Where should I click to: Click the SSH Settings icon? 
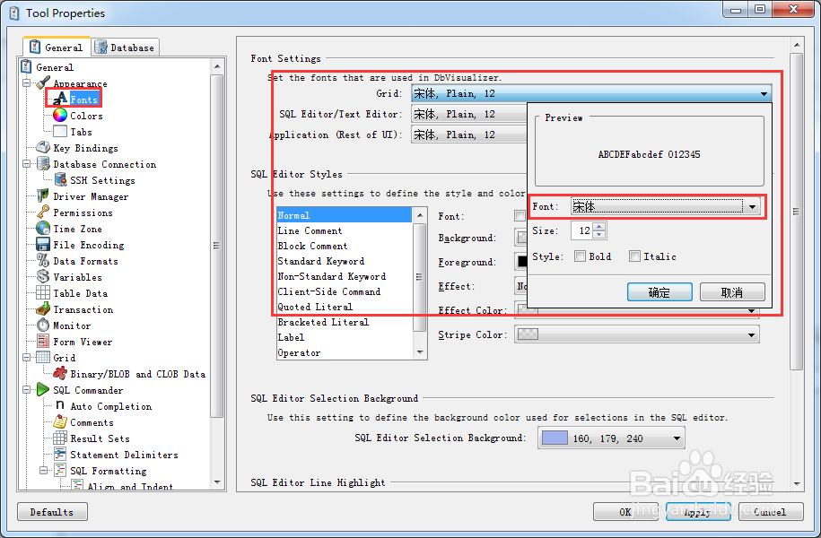pyautogui.click(x=60, y=180)
